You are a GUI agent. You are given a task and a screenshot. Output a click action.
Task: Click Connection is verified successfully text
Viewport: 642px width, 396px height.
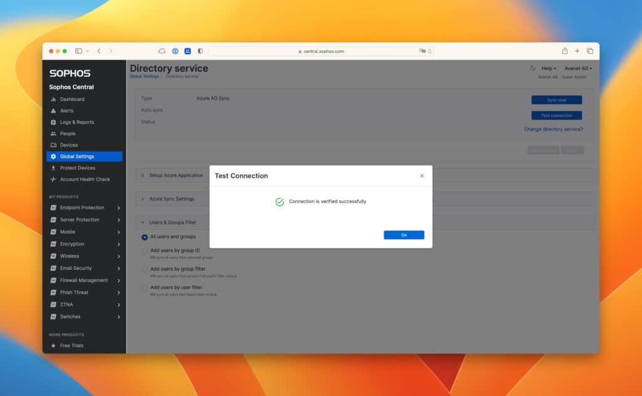[x=327, y=201]
